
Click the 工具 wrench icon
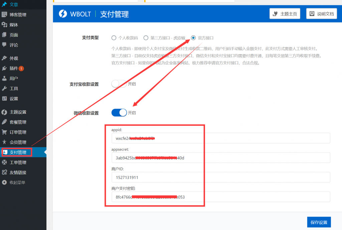coord(4,88)
